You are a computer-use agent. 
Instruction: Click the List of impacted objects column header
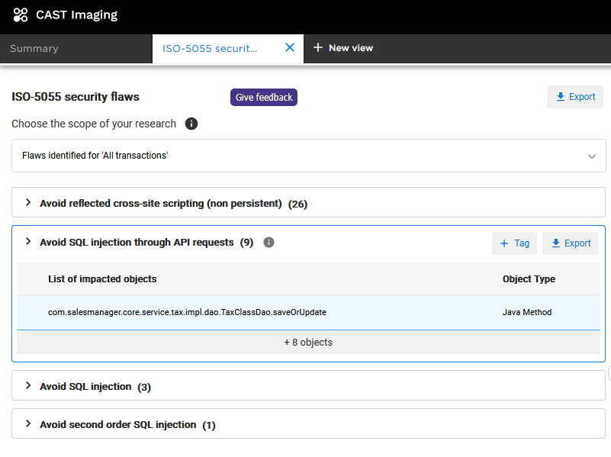click(102, 279)
